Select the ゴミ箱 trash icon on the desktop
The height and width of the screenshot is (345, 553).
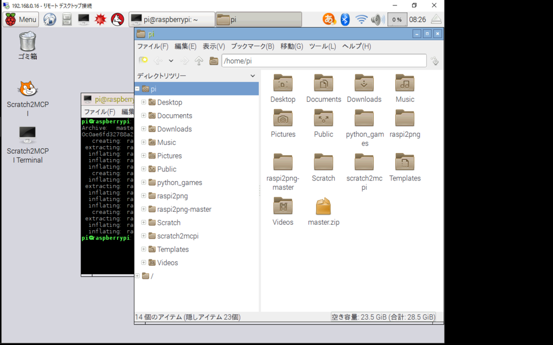point(28,46)
